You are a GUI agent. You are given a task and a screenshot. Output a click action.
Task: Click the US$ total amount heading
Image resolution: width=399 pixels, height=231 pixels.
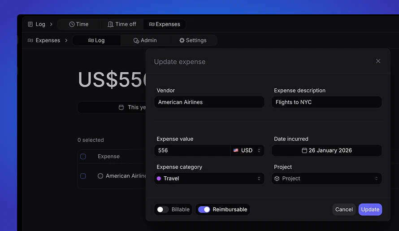pyautogui.click(x=112, y=80)
